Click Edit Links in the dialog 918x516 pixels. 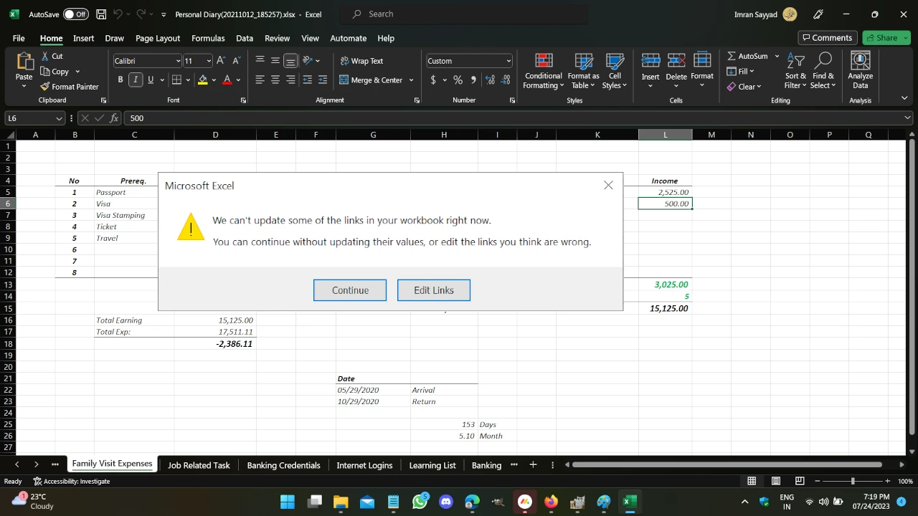(x=434, y=290)
